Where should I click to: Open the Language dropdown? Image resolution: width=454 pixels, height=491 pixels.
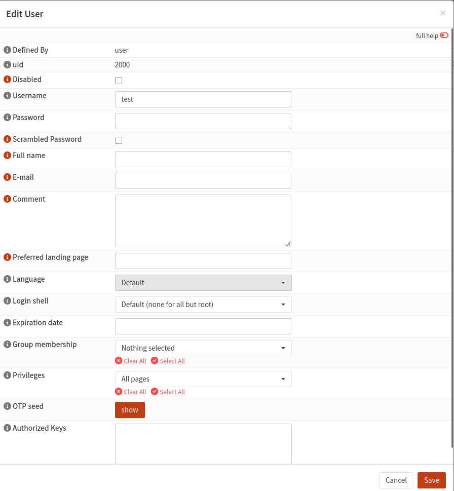coord(203,282)
